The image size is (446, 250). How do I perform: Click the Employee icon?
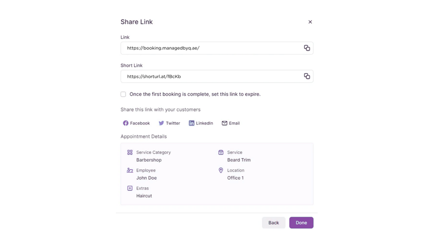[x=130, y=170]
